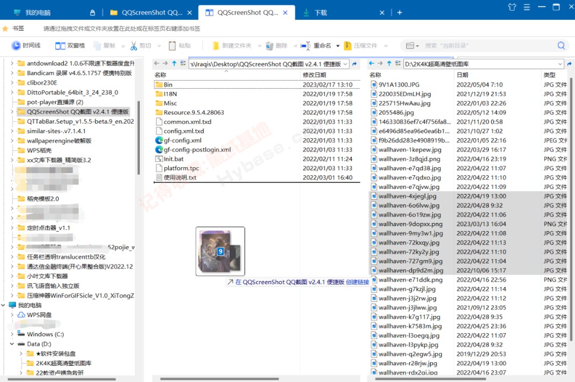
Task: Click the 删除 delete icon
Action: click(x=269, y=46)
